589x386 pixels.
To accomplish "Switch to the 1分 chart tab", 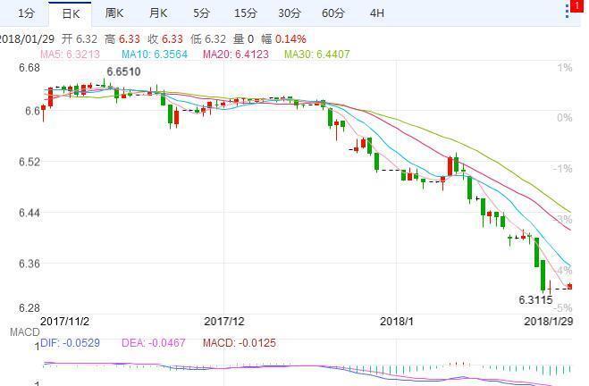I will click(26, 13).
